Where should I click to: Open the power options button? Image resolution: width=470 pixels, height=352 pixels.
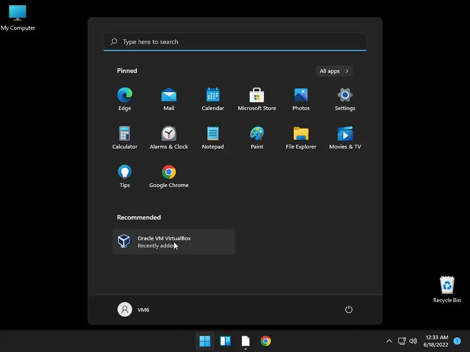349,309
